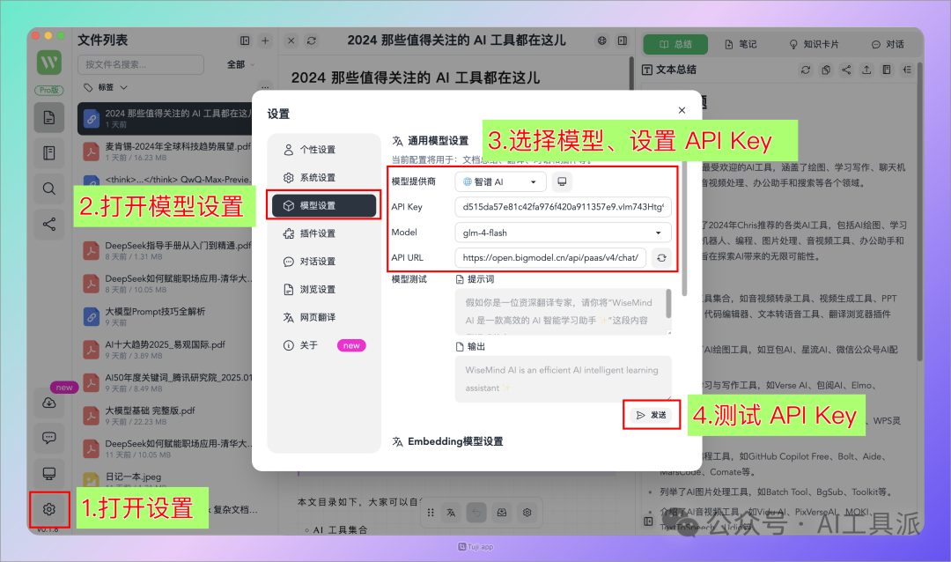Click image icon in bottom floating toolbar

point(502,513)
